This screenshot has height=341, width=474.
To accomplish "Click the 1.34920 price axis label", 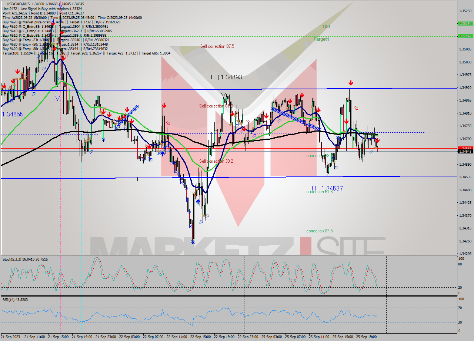I will [x=465, y=87].
